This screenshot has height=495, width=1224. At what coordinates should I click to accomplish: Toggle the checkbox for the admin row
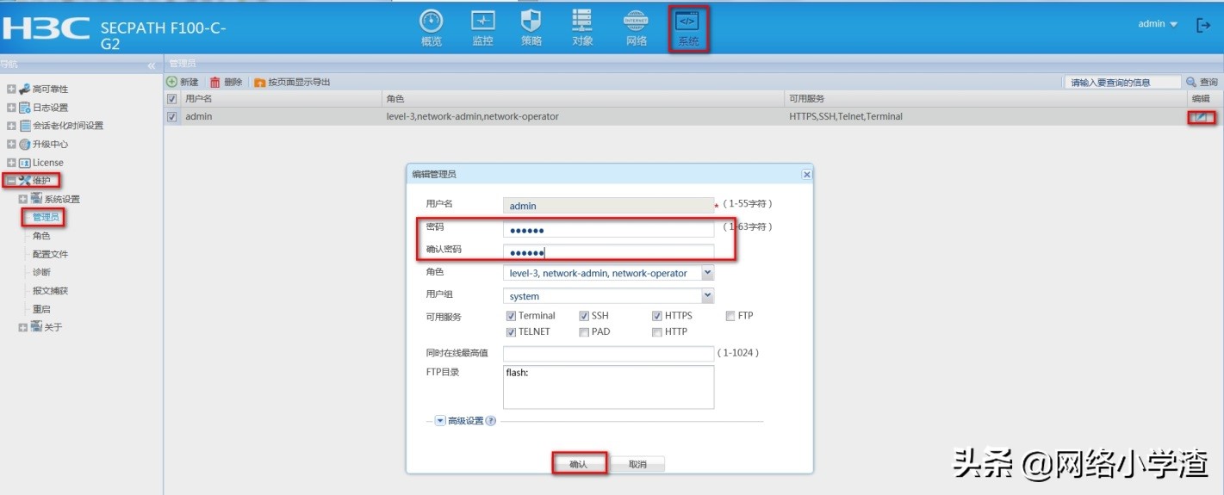tap(172, 116)
